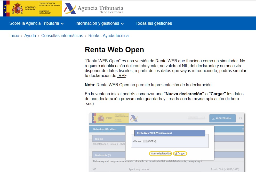Open the Ayuda breadcrumb link

tap(30, 36)
